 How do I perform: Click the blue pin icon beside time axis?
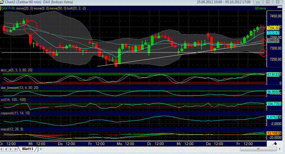click(x=275, y=144)
